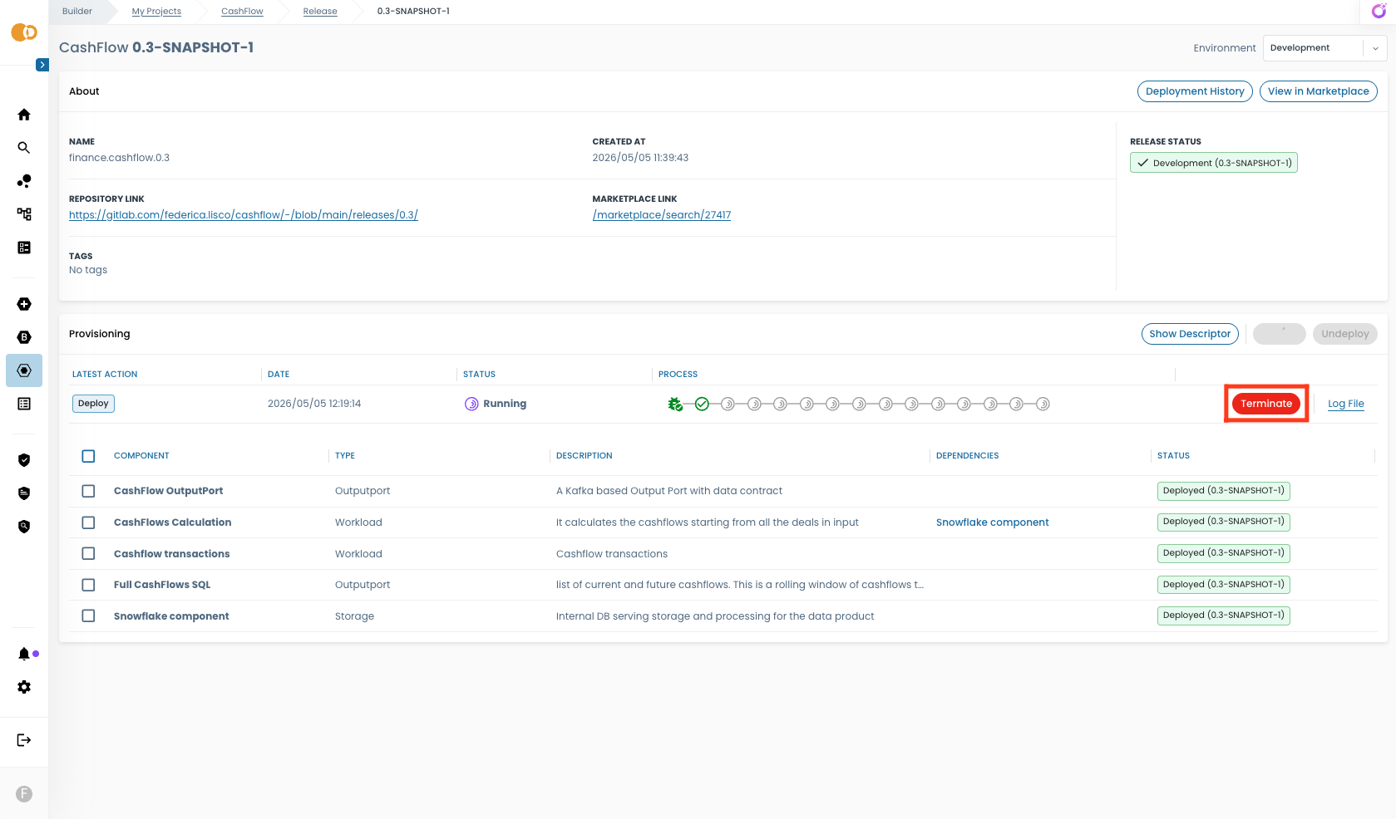Click the Undeploy button

click(x=1345, y=334)
